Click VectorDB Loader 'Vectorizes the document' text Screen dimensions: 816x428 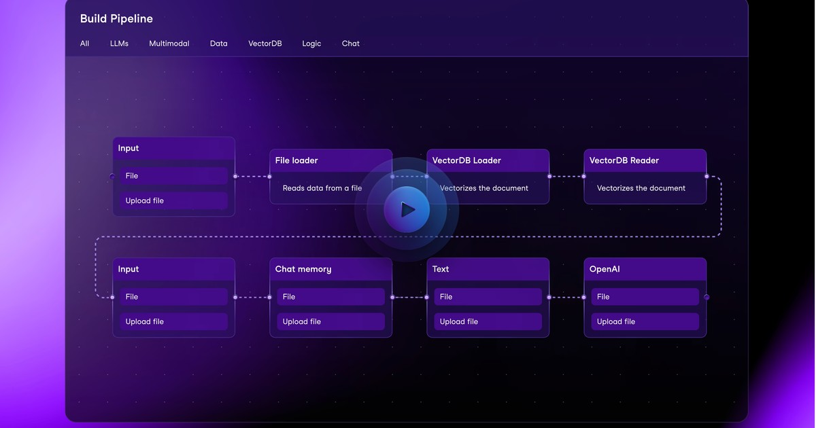click(x=484, y=188)
